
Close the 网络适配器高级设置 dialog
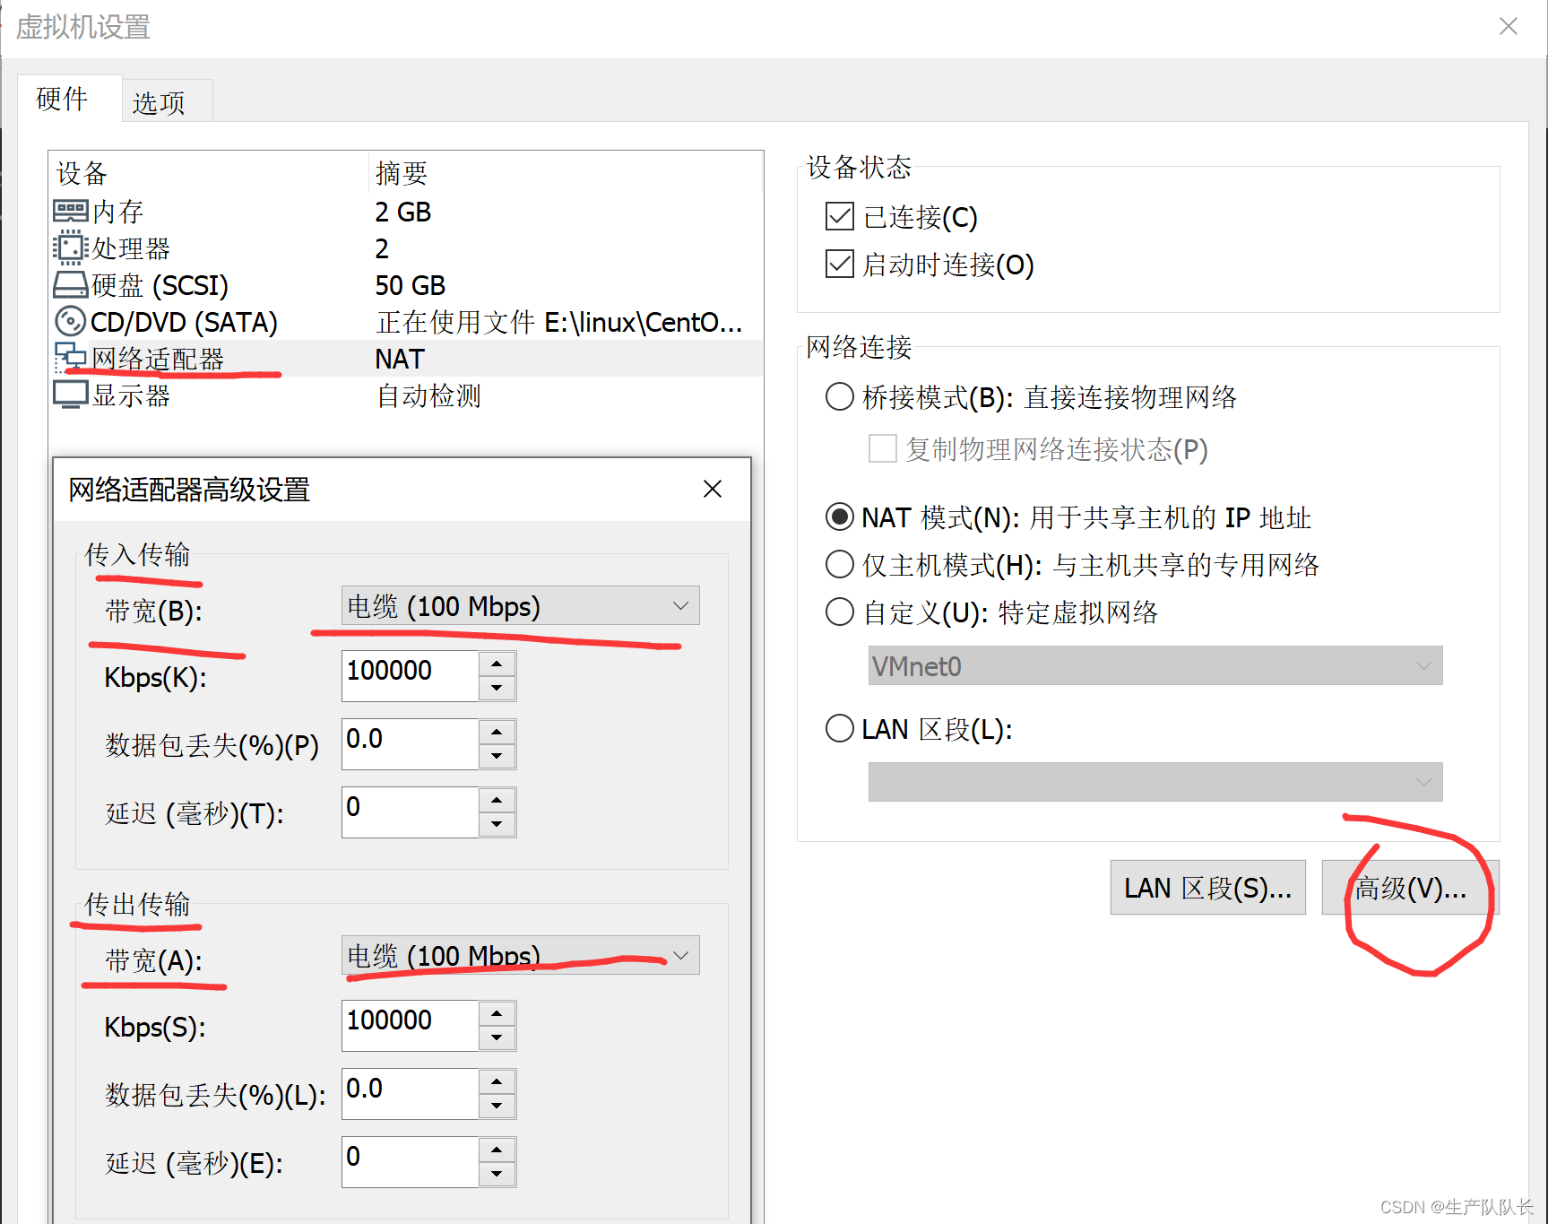(713, 489)
